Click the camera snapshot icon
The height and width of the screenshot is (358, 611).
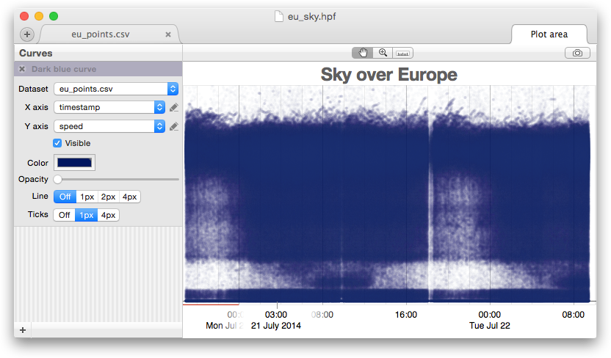point(577,53)
